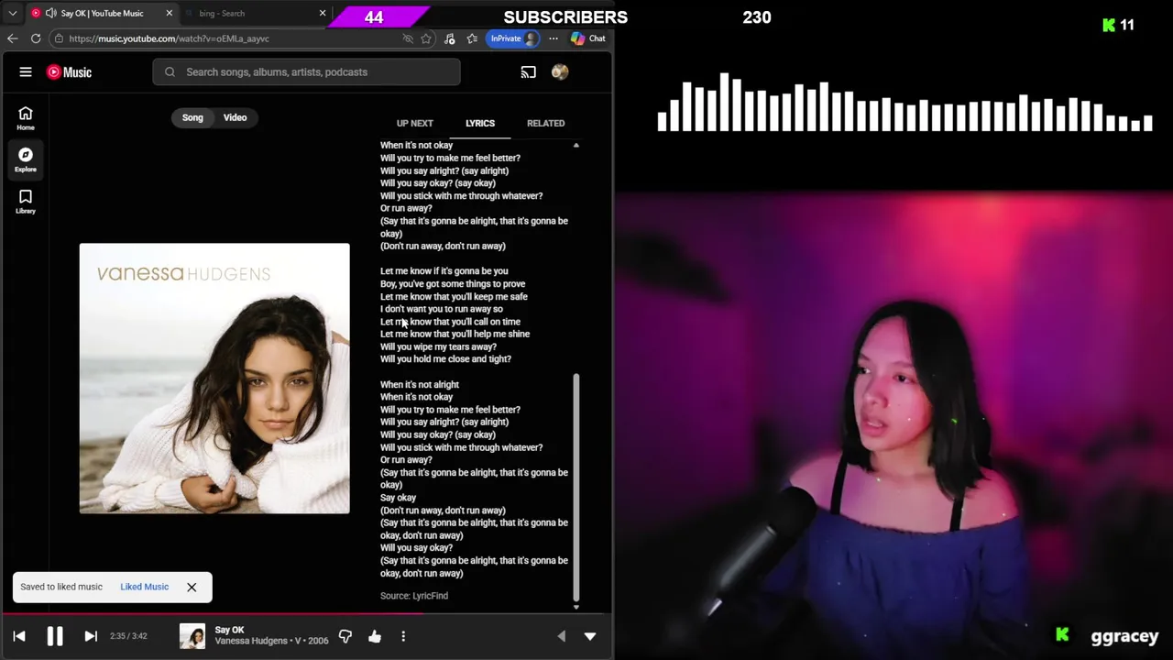Close the Say OK YouTube Music tab

click(169, 14)
